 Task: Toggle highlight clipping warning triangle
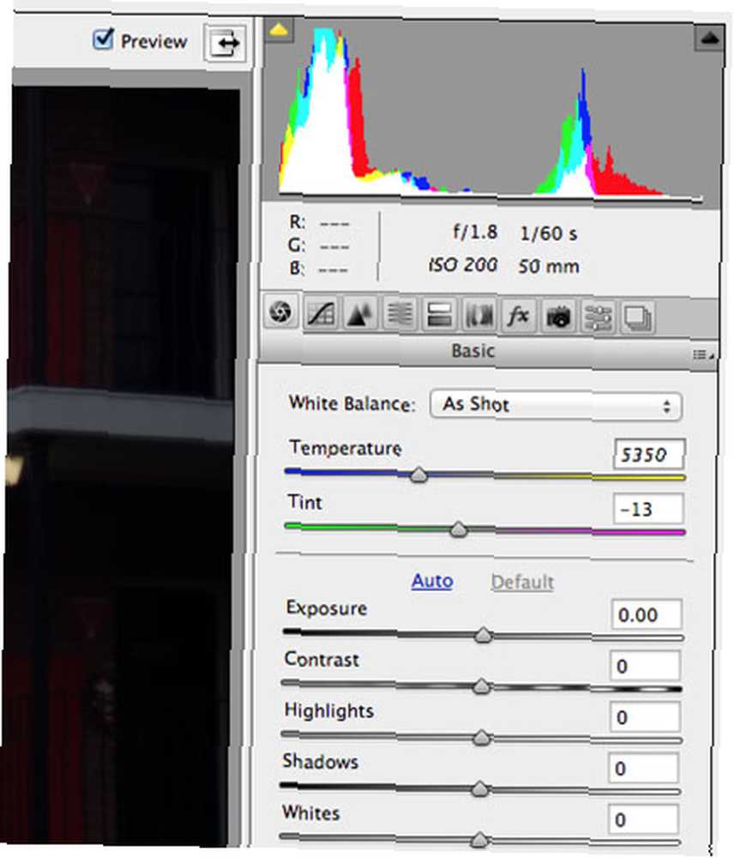click(x=709, y=38)
